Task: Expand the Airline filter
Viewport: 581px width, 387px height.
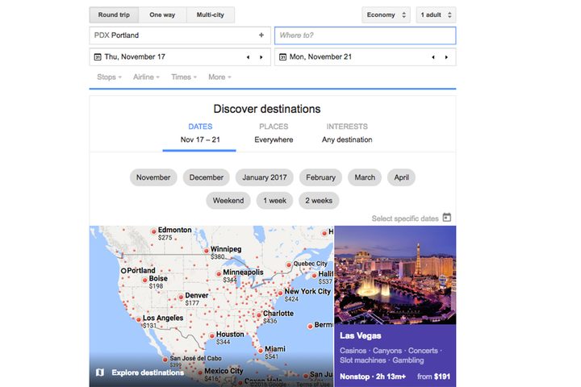Action: pyautogui.click(x=146, y=77)
